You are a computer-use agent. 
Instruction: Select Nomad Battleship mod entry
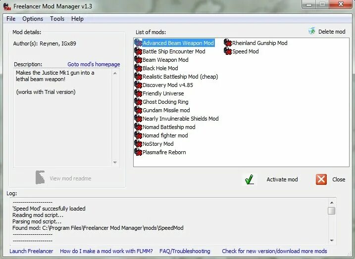[169, 127]
